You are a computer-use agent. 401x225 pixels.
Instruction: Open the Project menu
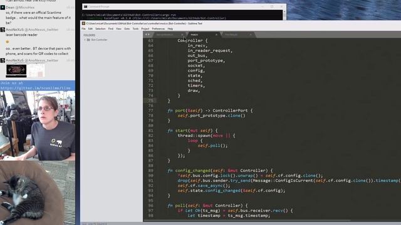tap(145, 29)
